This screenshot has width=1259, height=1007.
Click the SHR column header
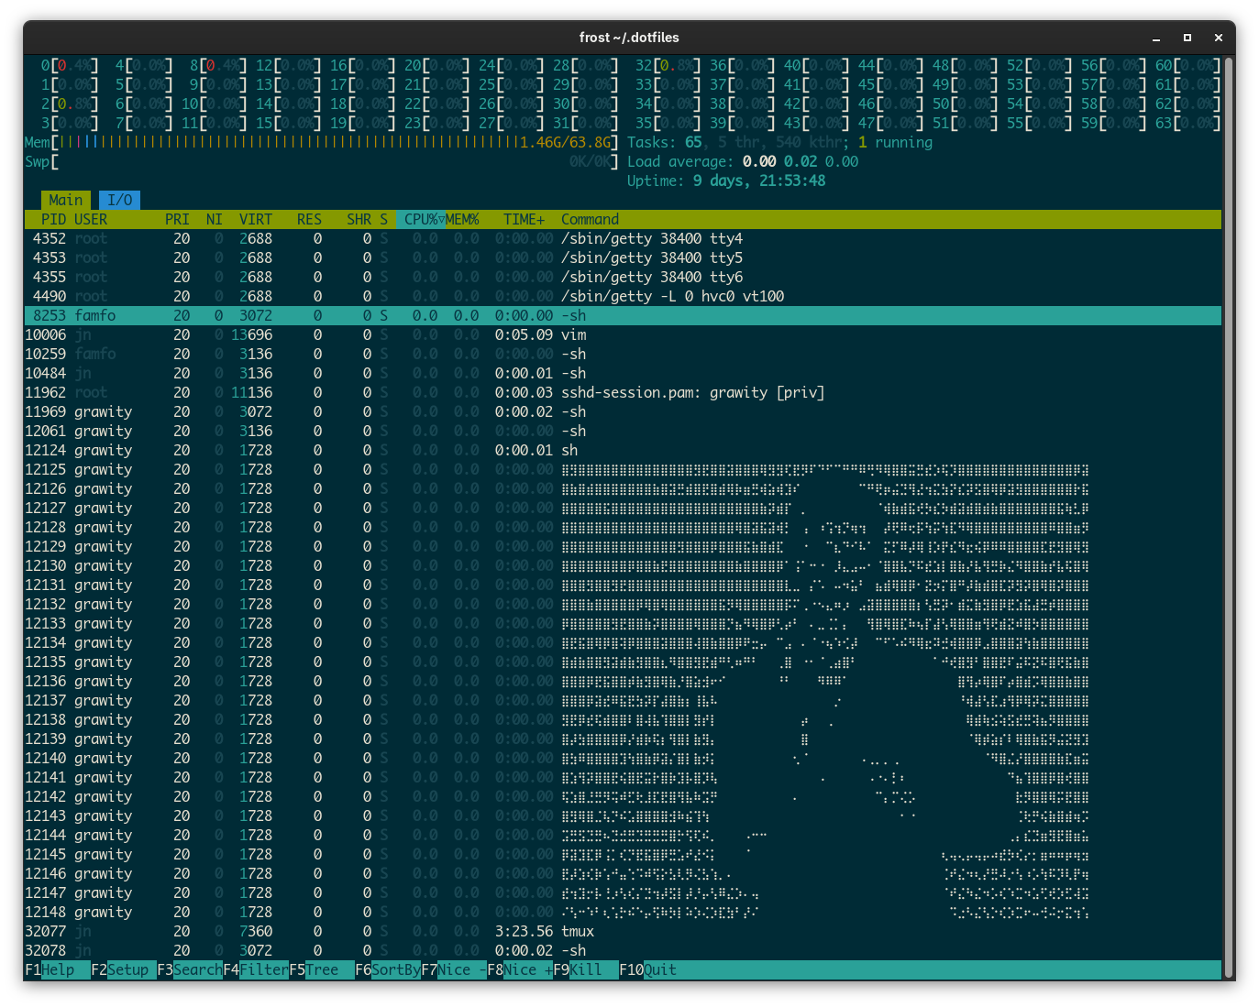359,220
